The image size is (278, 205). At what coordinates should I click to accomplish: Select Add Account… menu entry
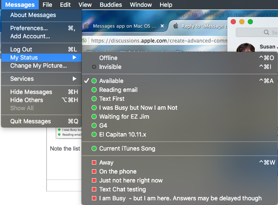click(x=41, y=36)
